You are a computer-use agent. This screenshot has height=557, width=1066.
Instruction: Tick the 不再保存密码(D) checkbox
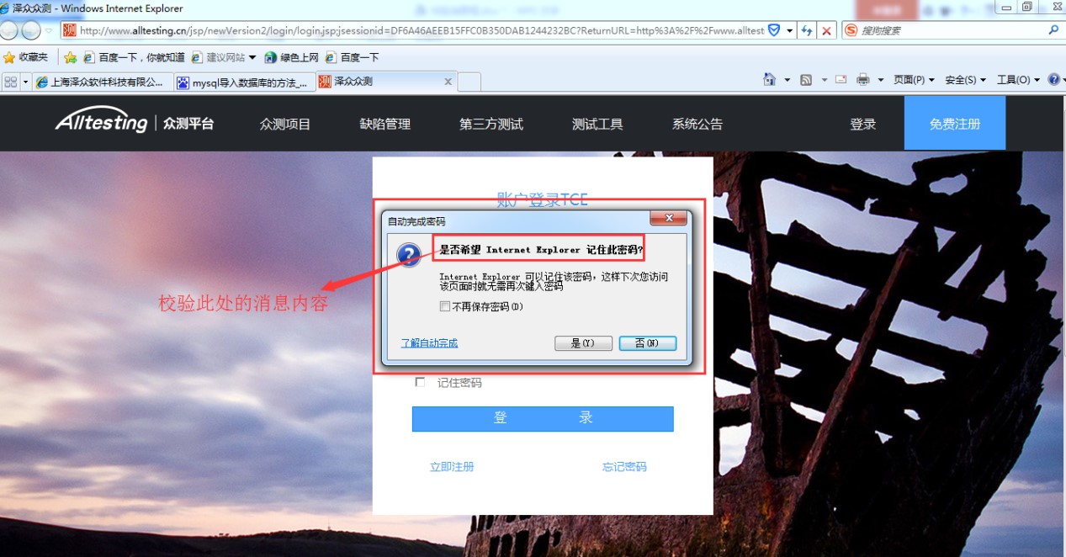445,307
